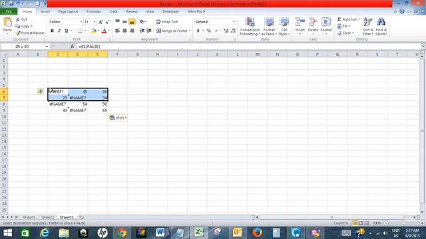Apply the fill color bucket
The image size is (426, 239).
tap(94, 31)
